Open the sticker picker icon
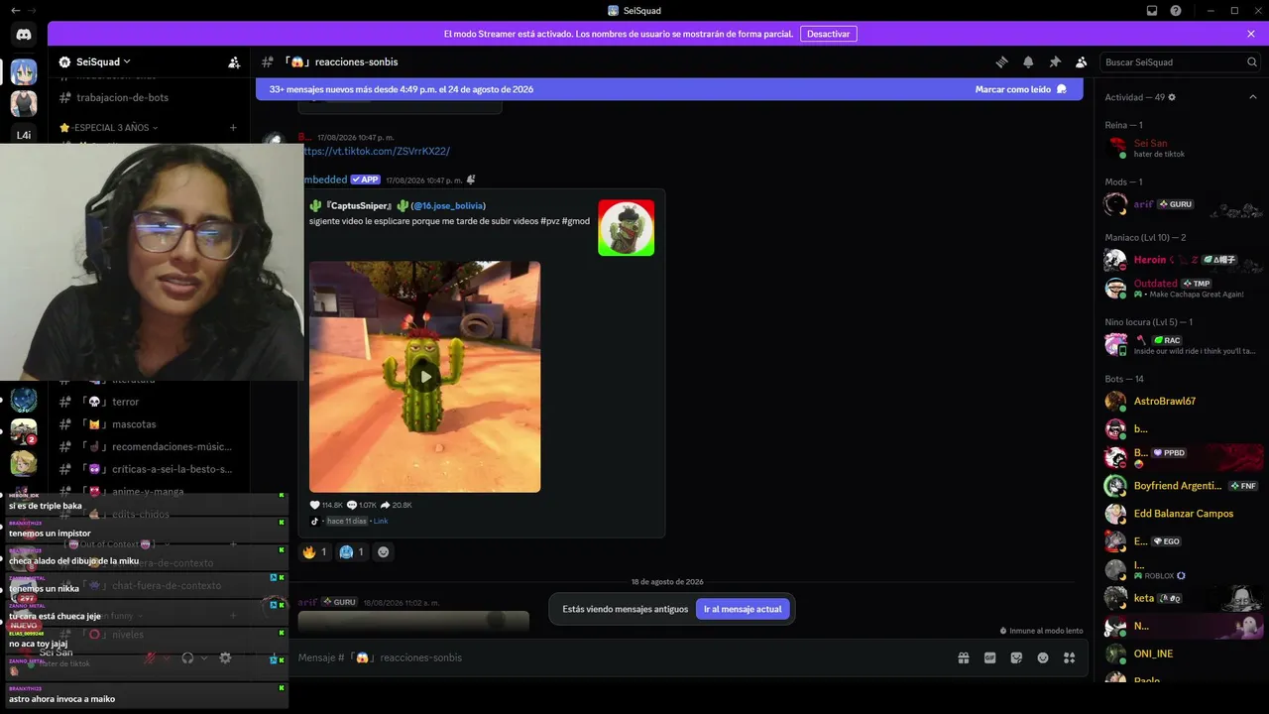The height and width of the screenshot is (714, 1269). [x=1016, y=657]
